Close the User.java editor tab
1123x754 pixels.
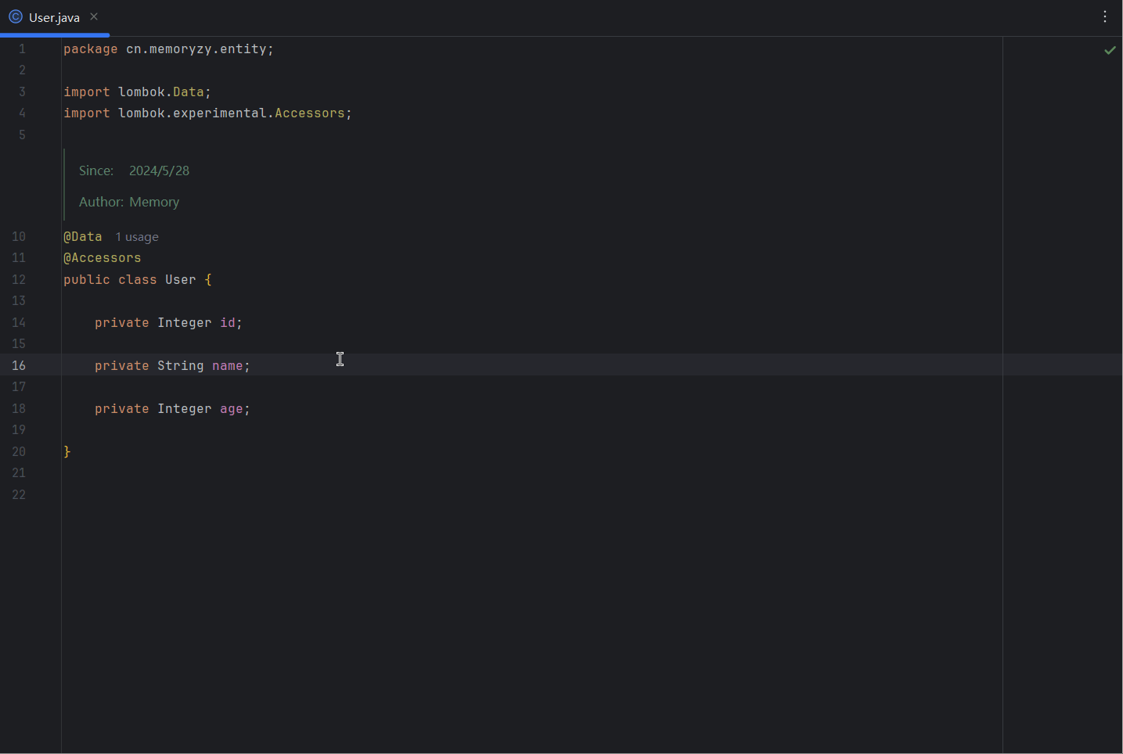94,16
